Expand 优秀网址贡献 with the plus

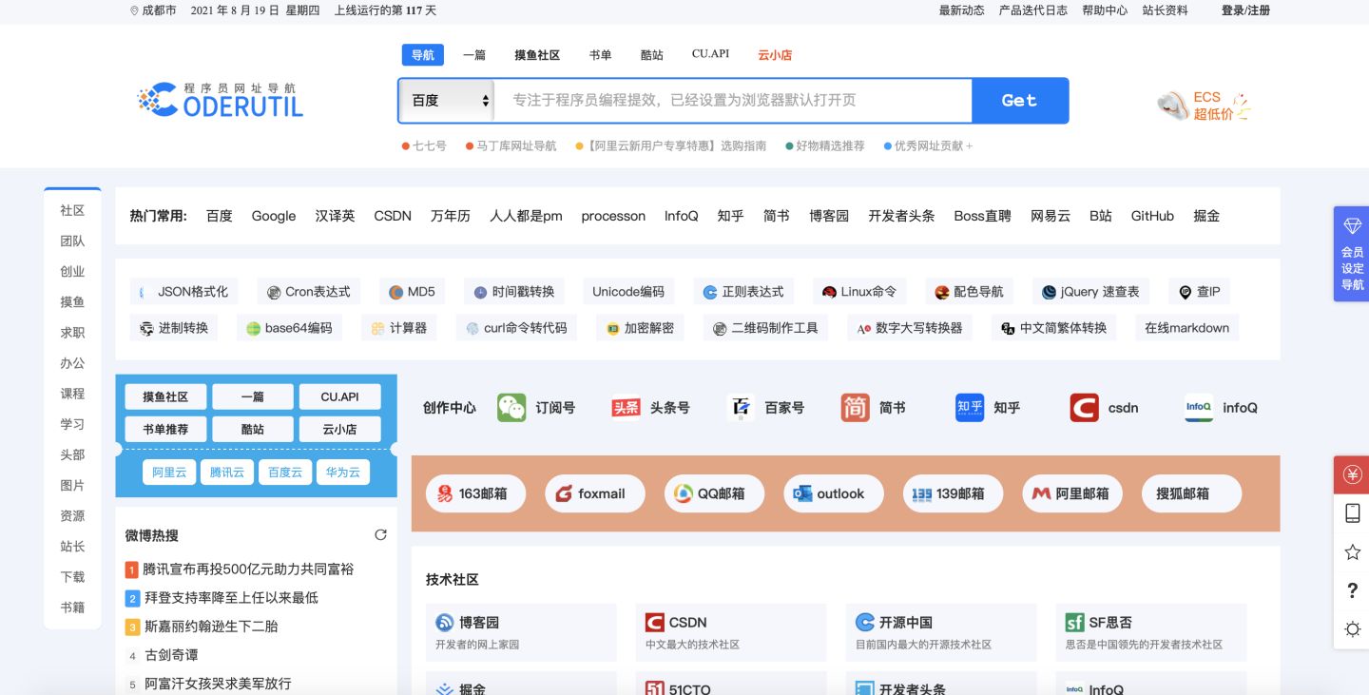[x=972, y=145]
